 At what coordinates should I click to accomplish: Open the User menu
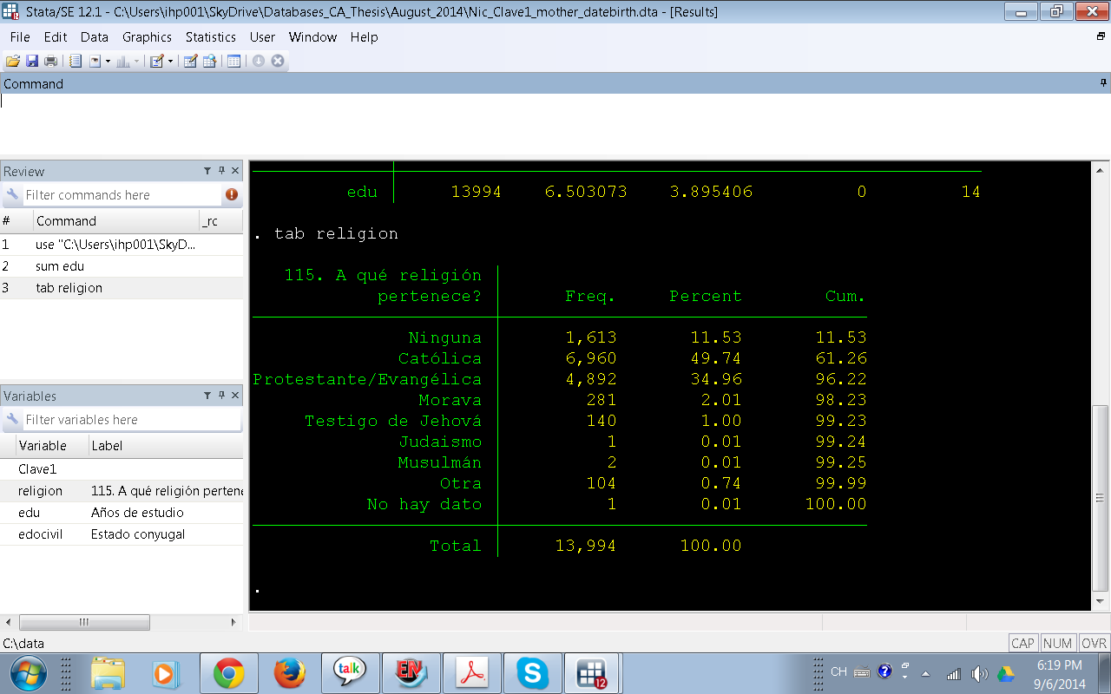(262, 37)
